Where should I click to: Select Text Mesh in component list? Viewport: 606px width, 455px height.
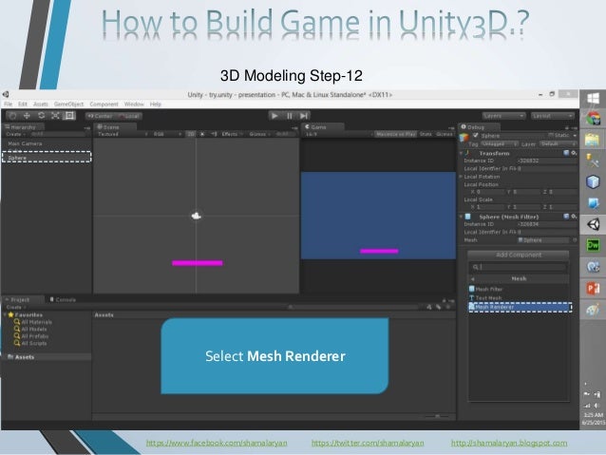point(519,298)
